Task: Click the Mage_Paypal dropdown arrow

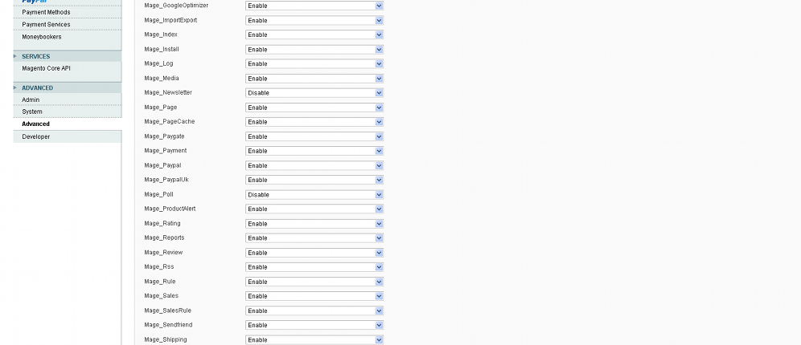Action: click(x=379, y=165)
